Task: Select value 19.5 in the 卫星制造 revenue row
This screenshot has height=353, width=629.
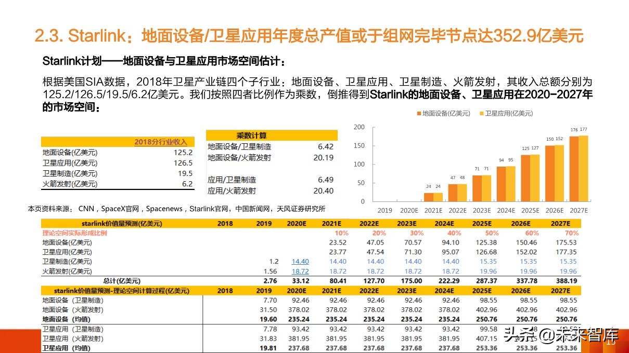Action: tap(185, 173)
